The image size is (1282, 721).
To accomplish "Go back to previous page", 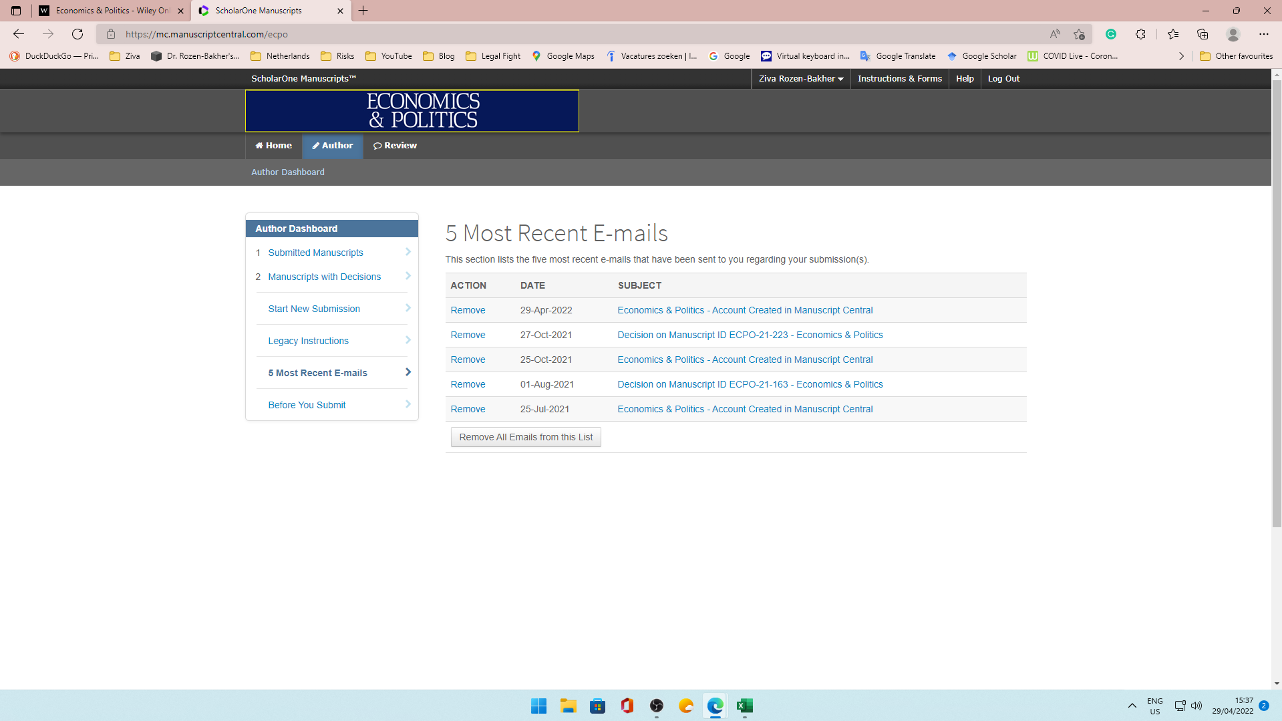I will [x=19, y=34].
